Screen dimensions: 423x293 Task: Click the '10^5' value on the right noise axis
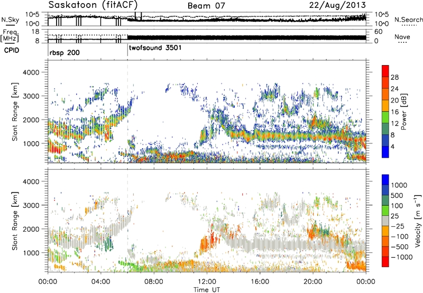[381, 15]
